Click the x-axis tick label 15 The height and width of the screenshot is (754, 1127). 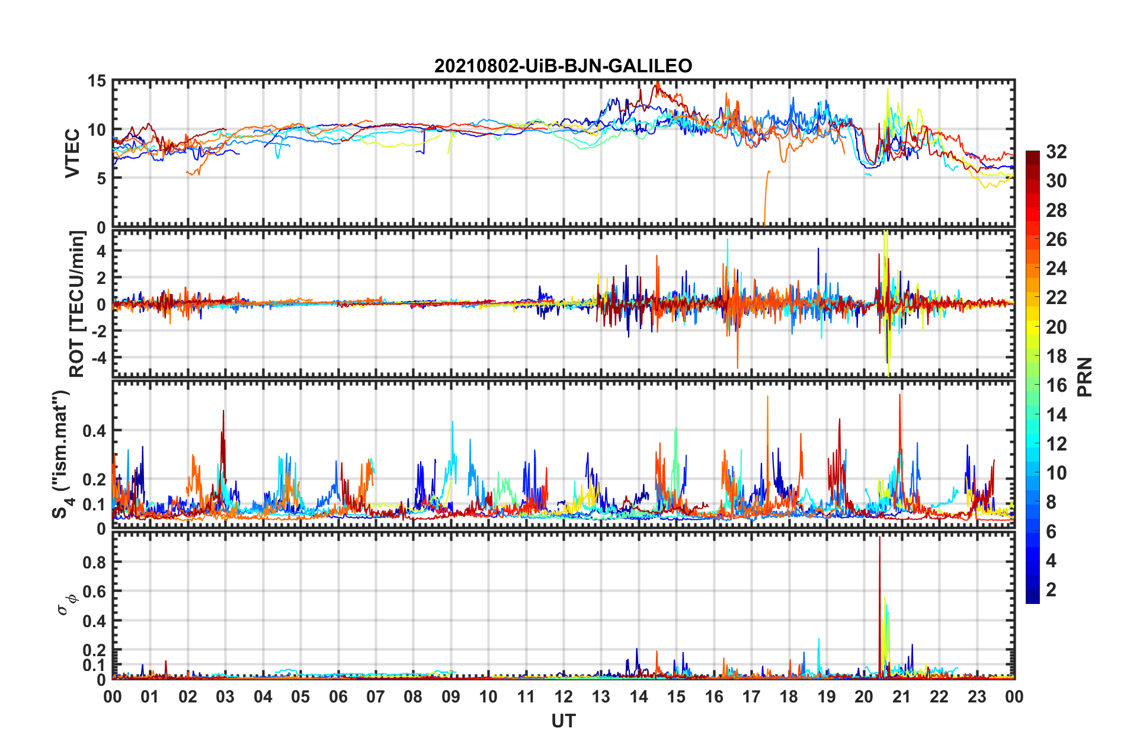[x=676, y=697]
